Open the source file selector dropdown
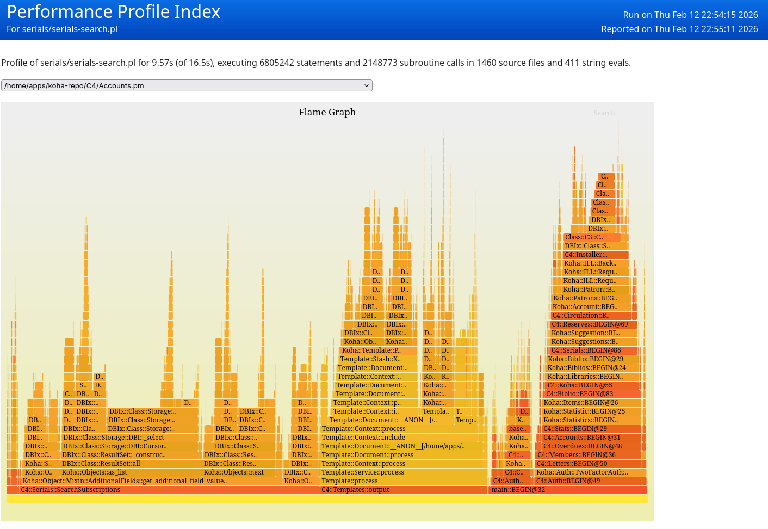This screenshot has width=768, height=529. tap(187, 85)
